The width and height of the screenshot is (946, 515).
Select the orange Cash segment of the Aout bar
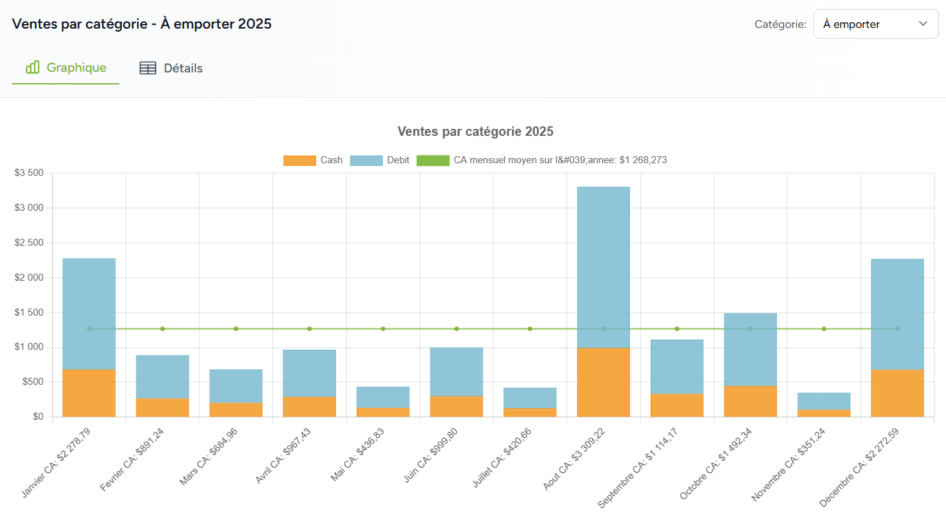click(603, 382)
